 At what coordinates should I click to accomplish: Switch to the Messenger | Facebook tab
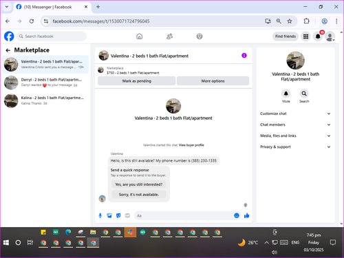coord(52,7)
